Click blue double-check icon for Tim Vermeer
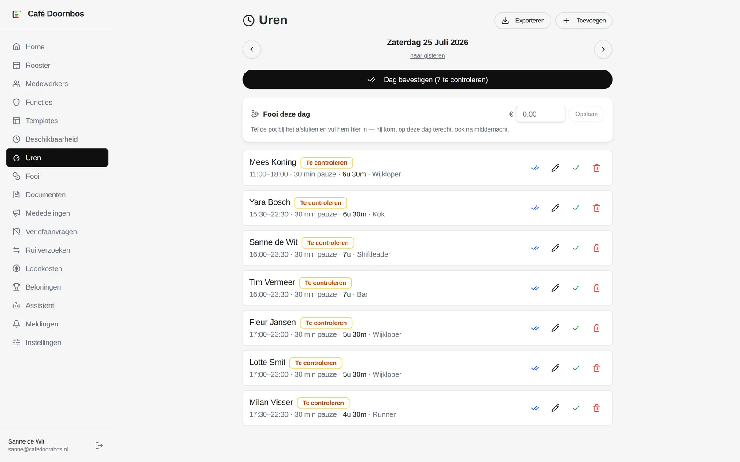This screenshot has height=462, width=740. pyautogui.click(x=535, y=288)
